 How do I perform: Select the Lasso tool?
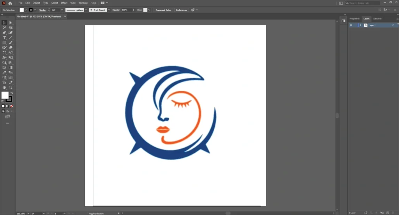11,28
